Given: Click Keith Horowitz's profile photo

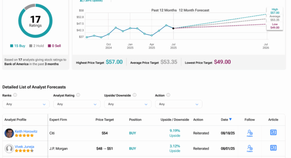Looking at the screenshot, I should 9,133.
